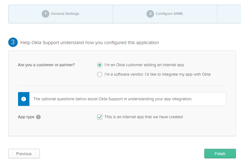Select the software vendor radio button
241x163 pixels.
point(100,74)
